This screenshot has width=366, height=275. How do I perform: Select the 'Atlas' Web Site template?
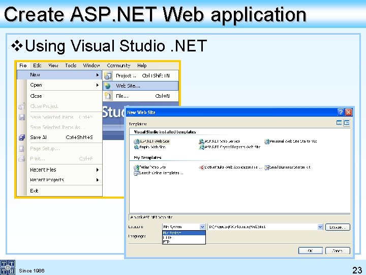[x=150, y=168]
